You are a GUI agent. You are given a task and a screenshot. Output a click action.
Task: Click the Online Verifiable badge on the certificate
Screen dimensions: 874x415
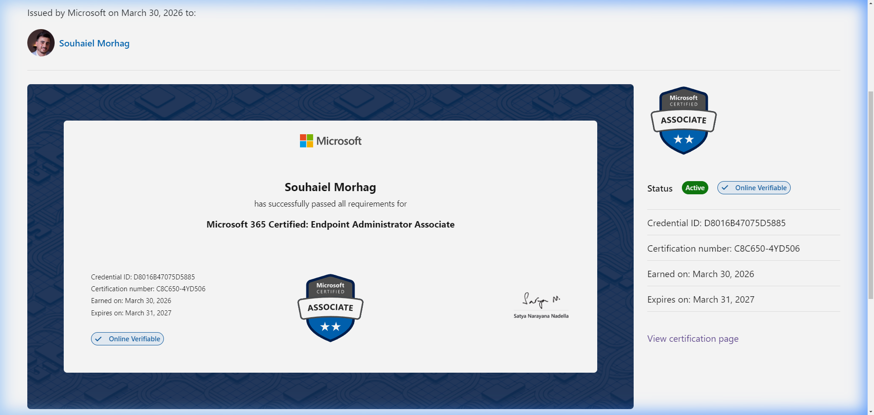point(127,339)
